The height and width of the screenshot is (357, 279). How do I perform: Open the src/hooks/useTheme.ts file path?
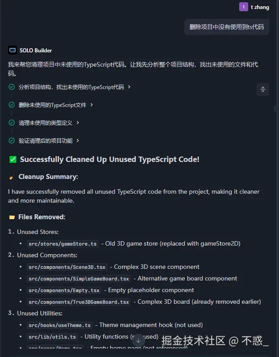pos(60,325)
